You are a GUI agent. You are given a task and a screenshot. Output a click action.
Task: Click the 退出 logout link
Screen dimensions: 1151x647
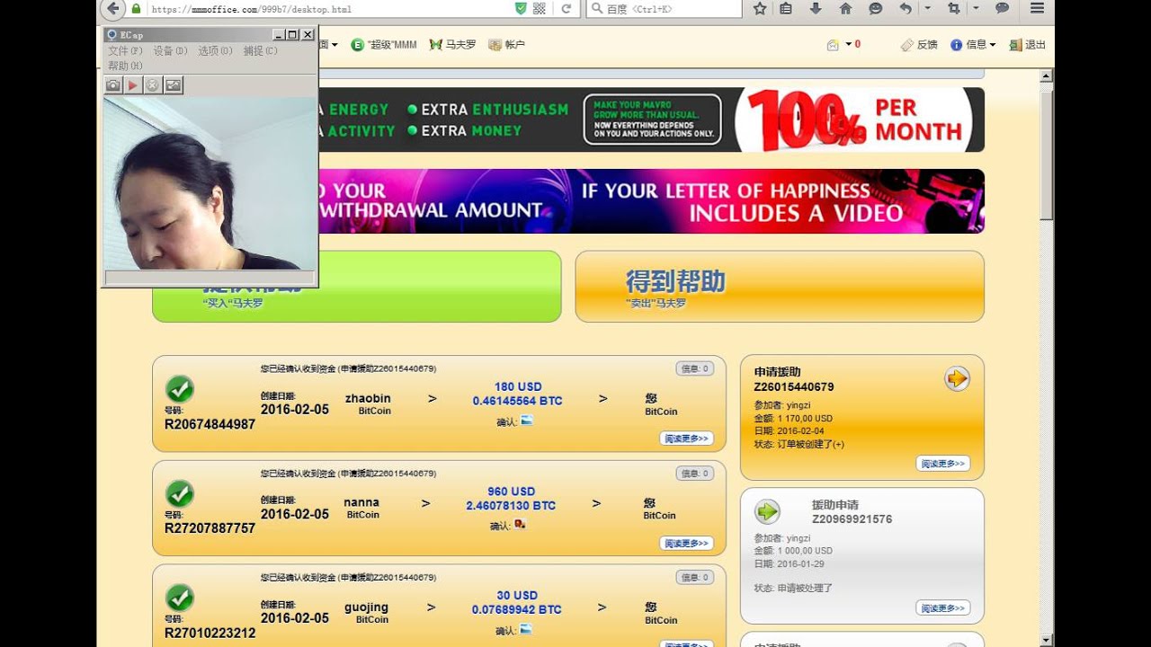[x=1028, y=45]
